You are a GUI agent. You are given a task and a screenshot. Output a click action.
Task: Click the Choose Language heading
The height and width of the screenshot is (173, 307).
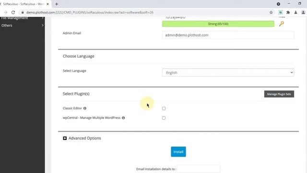tap(79, 56)
